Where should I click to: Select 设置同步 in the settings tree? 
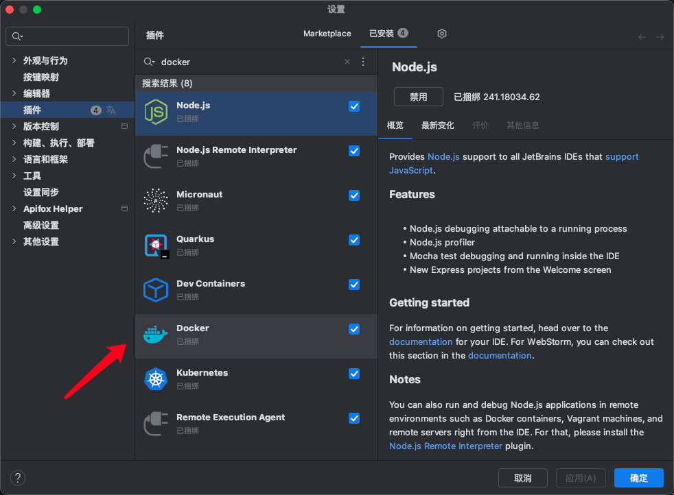40,193
